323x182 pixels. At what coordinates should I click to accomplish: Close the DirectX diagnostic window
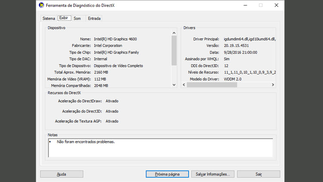click(276, 5)
